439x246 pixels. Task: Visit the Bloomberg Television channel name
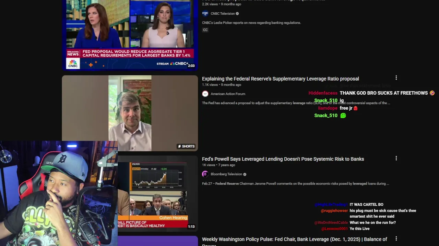pos(226,174)
